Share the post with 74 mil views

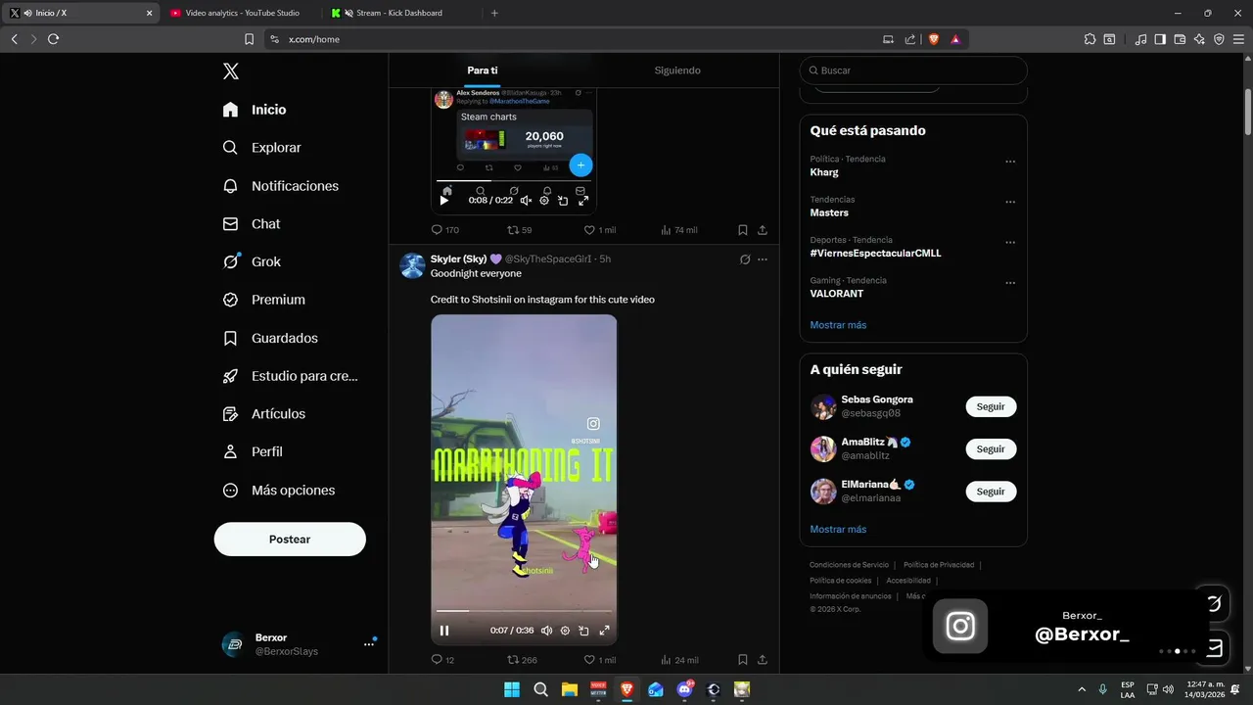(x=763, y=230)
